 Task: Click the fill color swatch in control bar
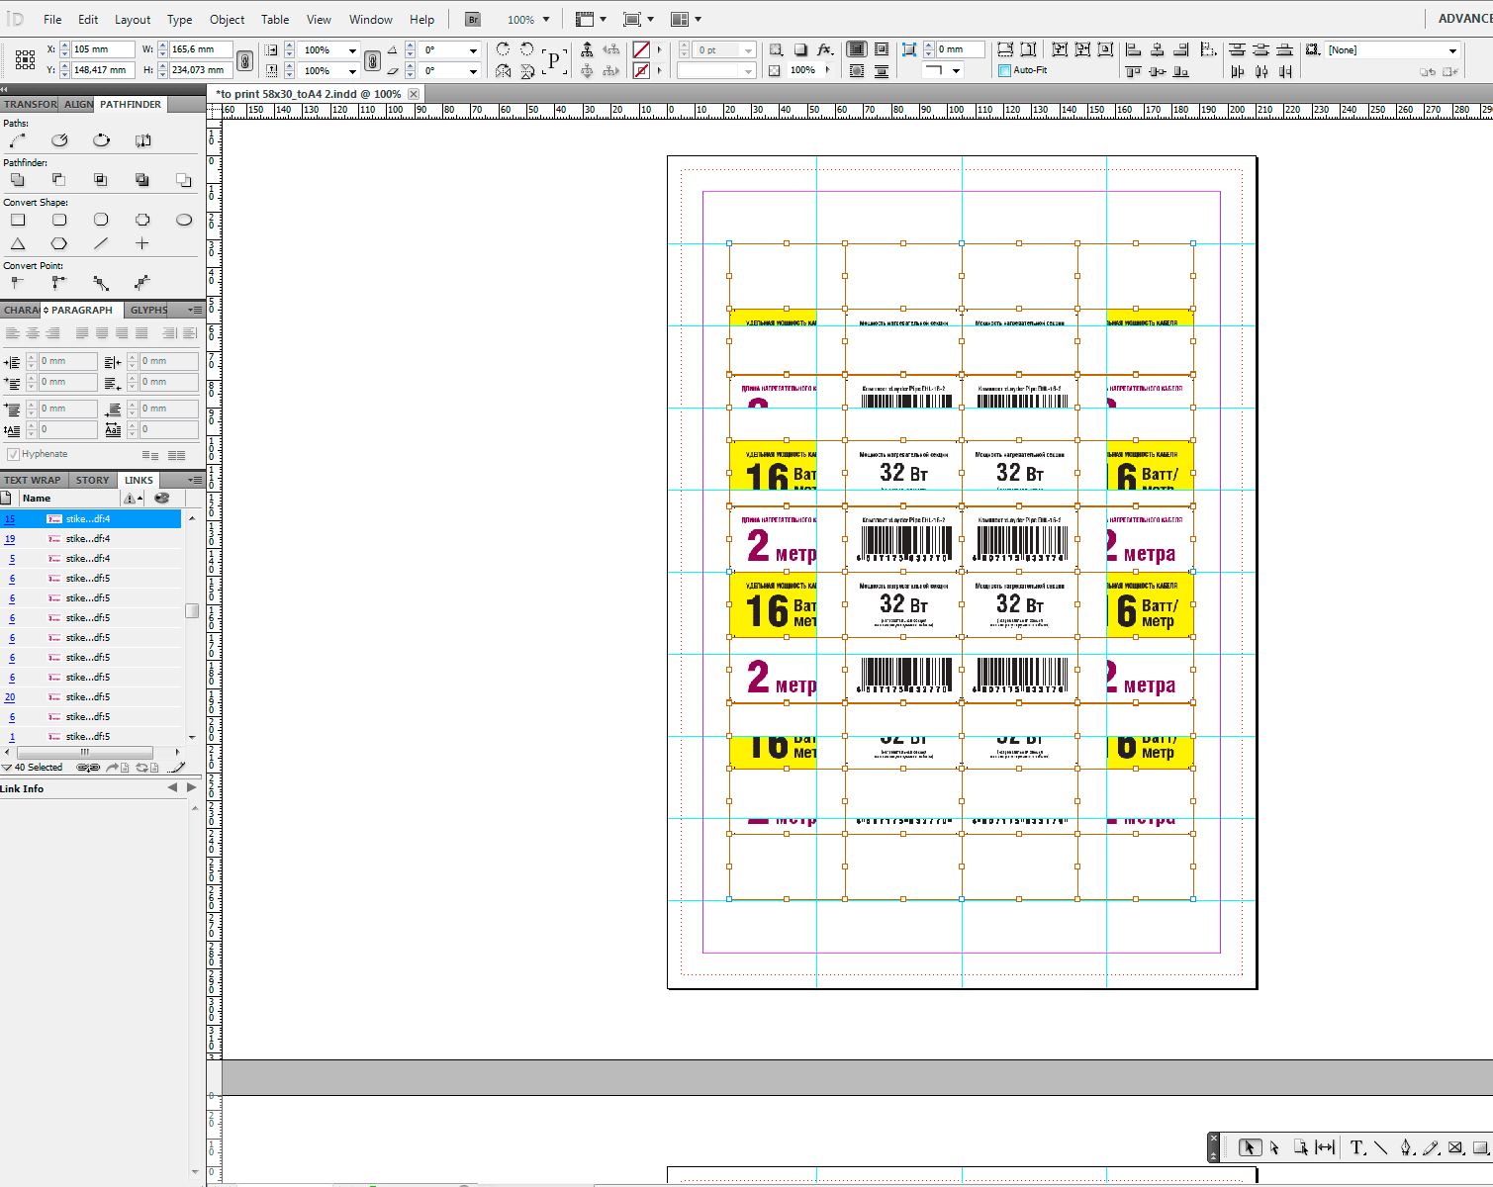641,49
